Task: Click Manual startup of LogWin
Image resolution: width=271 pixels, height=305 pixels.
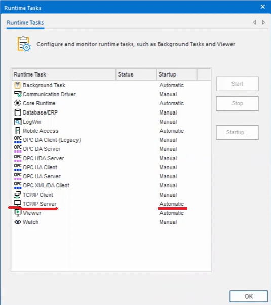Action: coord(168,122)
